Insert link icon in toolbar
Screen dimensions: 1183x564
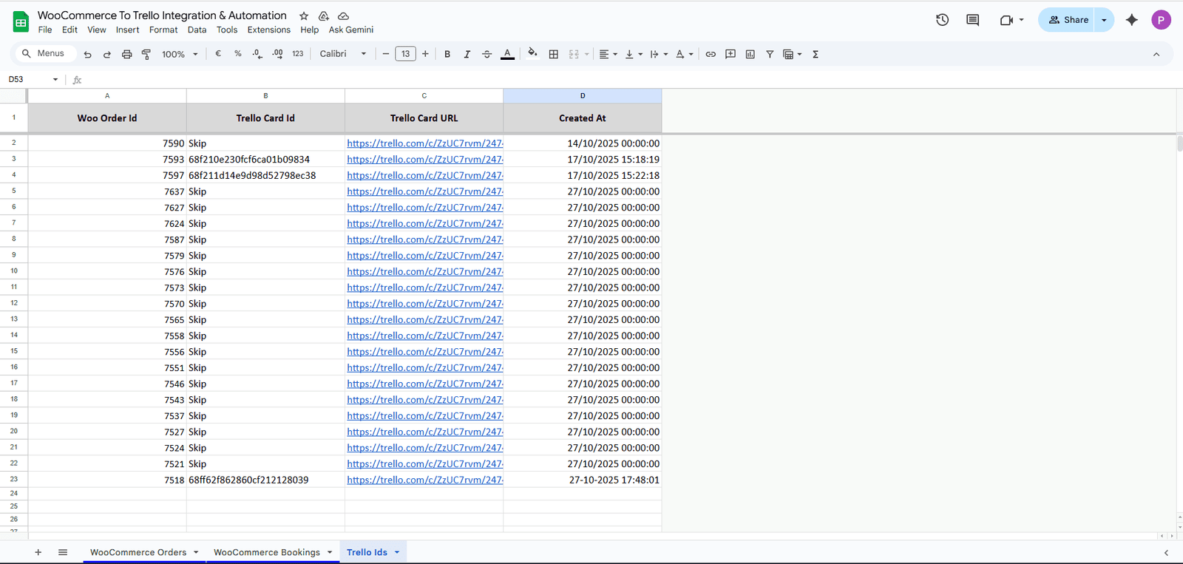click(711, 54)
